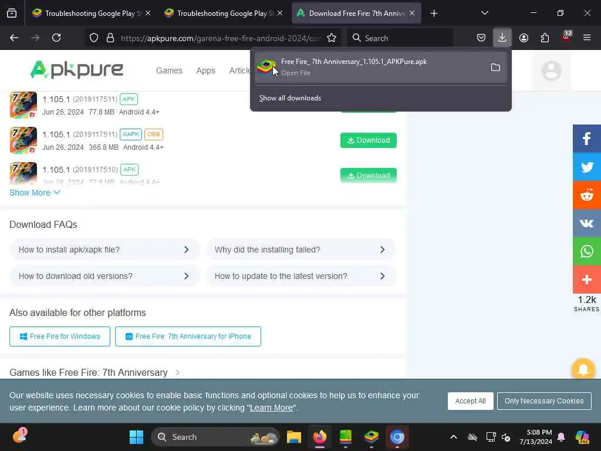
Task: Open Free Fire for Windows link
Action: coord(60,336)
